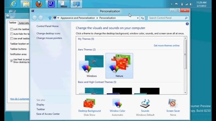
Task: Open Taskbar under See also
Action: [40, 109]
